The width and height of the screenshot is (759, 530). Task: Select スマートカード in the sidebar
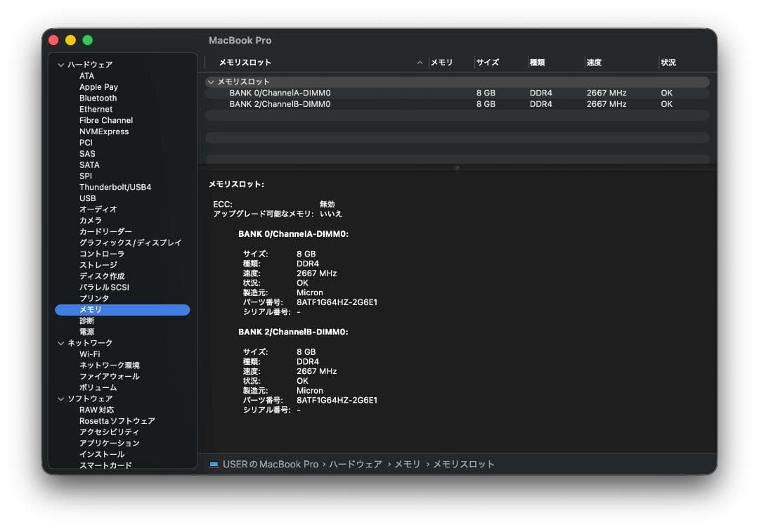(x=105, y=465)
